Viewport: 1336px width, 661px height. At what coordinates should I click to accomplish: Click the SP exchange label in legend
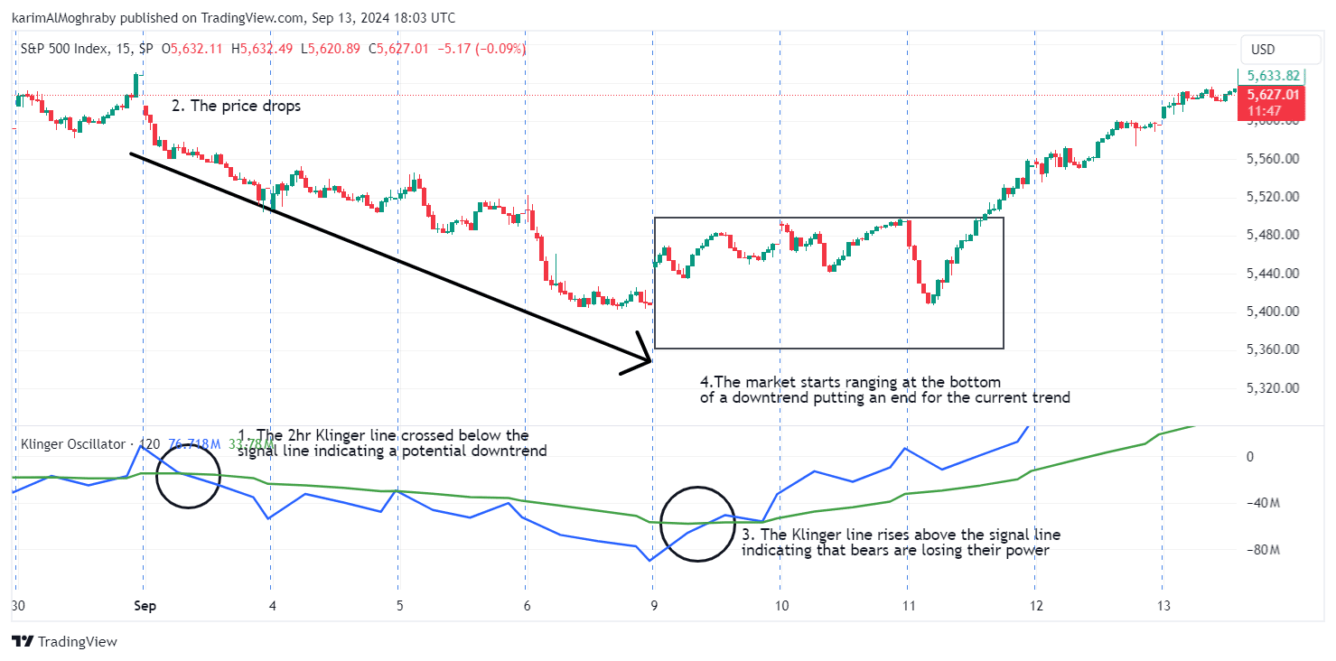(145, 48)
